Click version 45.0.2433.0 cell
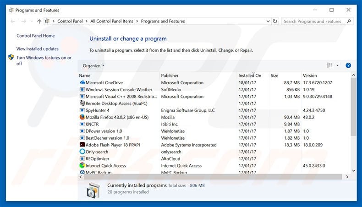The height and width of the screenshot is (207, 362). click(x=314, y=165)
